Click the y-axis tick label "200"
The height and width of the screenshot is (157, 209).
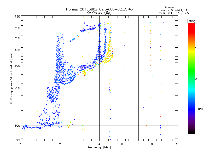pyautogui.click(x=17, y=88)
